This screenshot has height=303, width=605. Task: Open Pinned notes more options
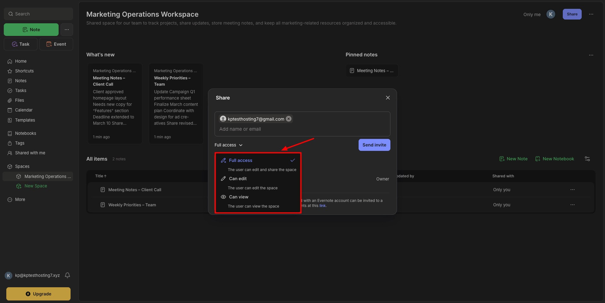pos(591,55)
